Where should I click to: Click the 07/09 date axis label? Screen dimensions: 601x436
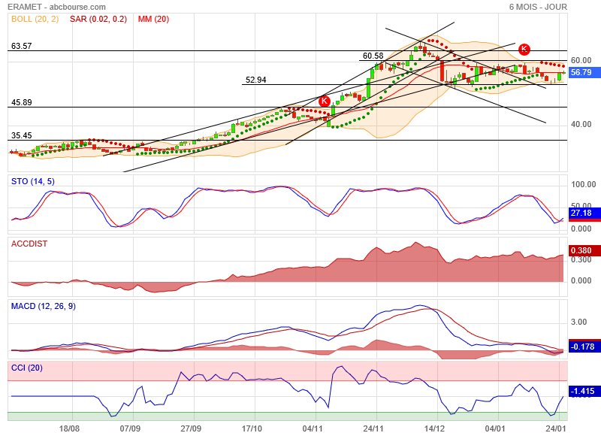pyautogui.click(x=130, y=428)
